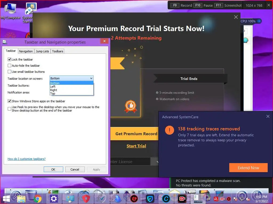Open the Control Panel taskbar icon

click(x=70, y=199)
